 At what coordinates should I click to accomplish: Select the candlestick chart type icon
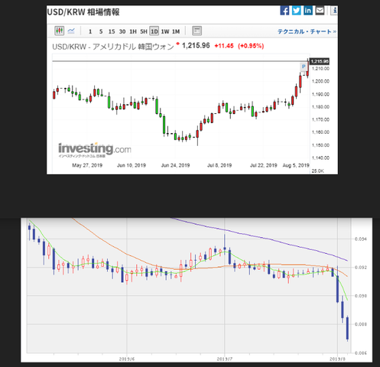(60, 31)
